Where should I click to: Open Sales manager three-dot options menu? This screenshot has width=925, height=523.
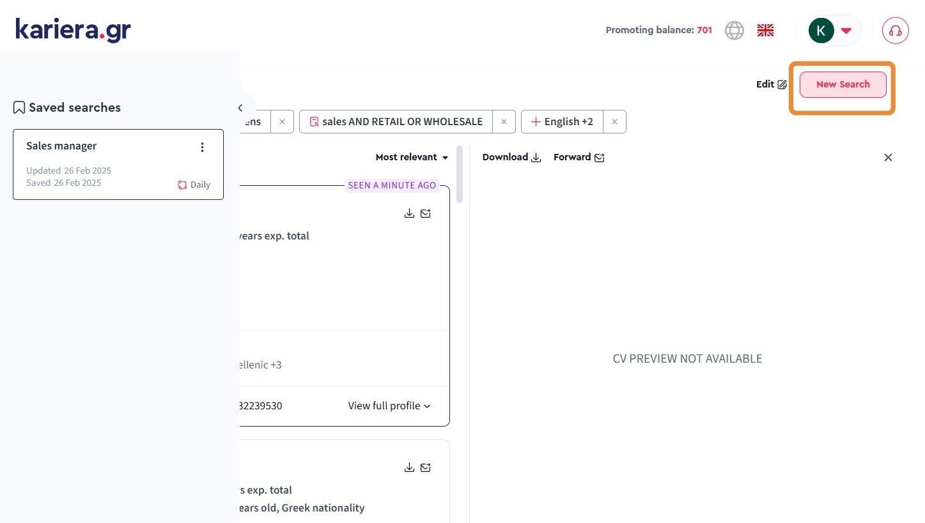pos(202,148)
